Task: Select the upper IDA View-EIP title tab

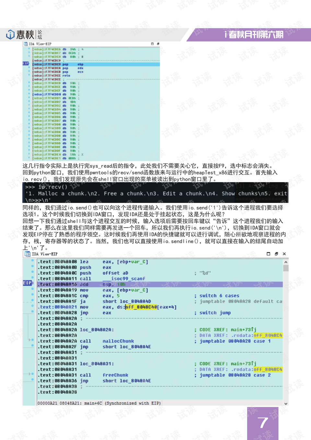Action: 40,44
